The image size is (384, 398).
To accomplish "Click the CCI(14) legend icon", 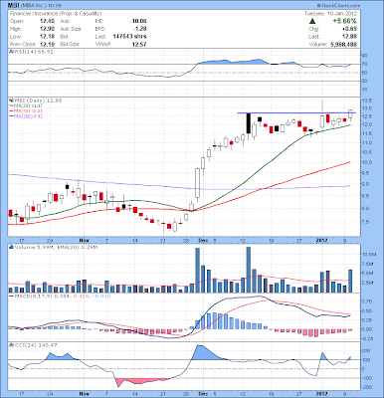I will (11, 345).
